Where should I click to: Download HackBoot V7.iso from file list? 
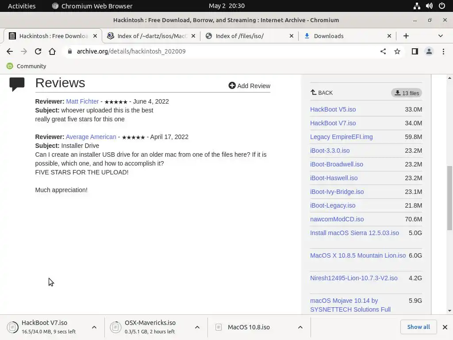[x=333, y=123]
